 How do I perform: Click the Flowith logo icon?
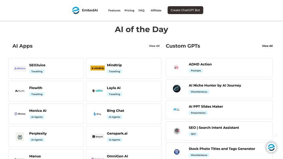point(20,91)
